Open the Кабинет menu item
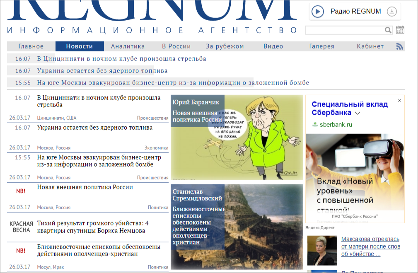418x273 pixels. coord(370,46)
